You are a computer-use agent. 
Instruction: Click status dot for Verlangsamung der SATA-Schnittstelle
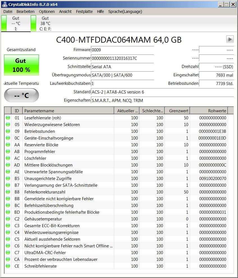pyautogui.click(x=8, y=185)
